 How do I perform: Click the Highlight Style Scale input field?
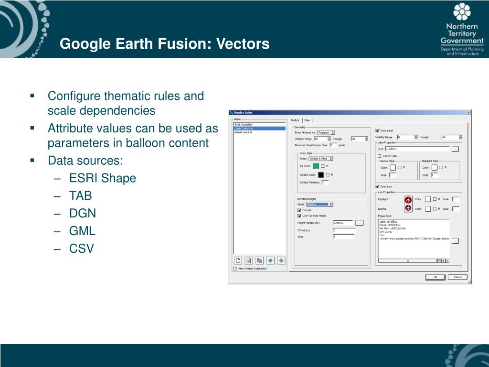pyautogui.click(x=435, y=175)
